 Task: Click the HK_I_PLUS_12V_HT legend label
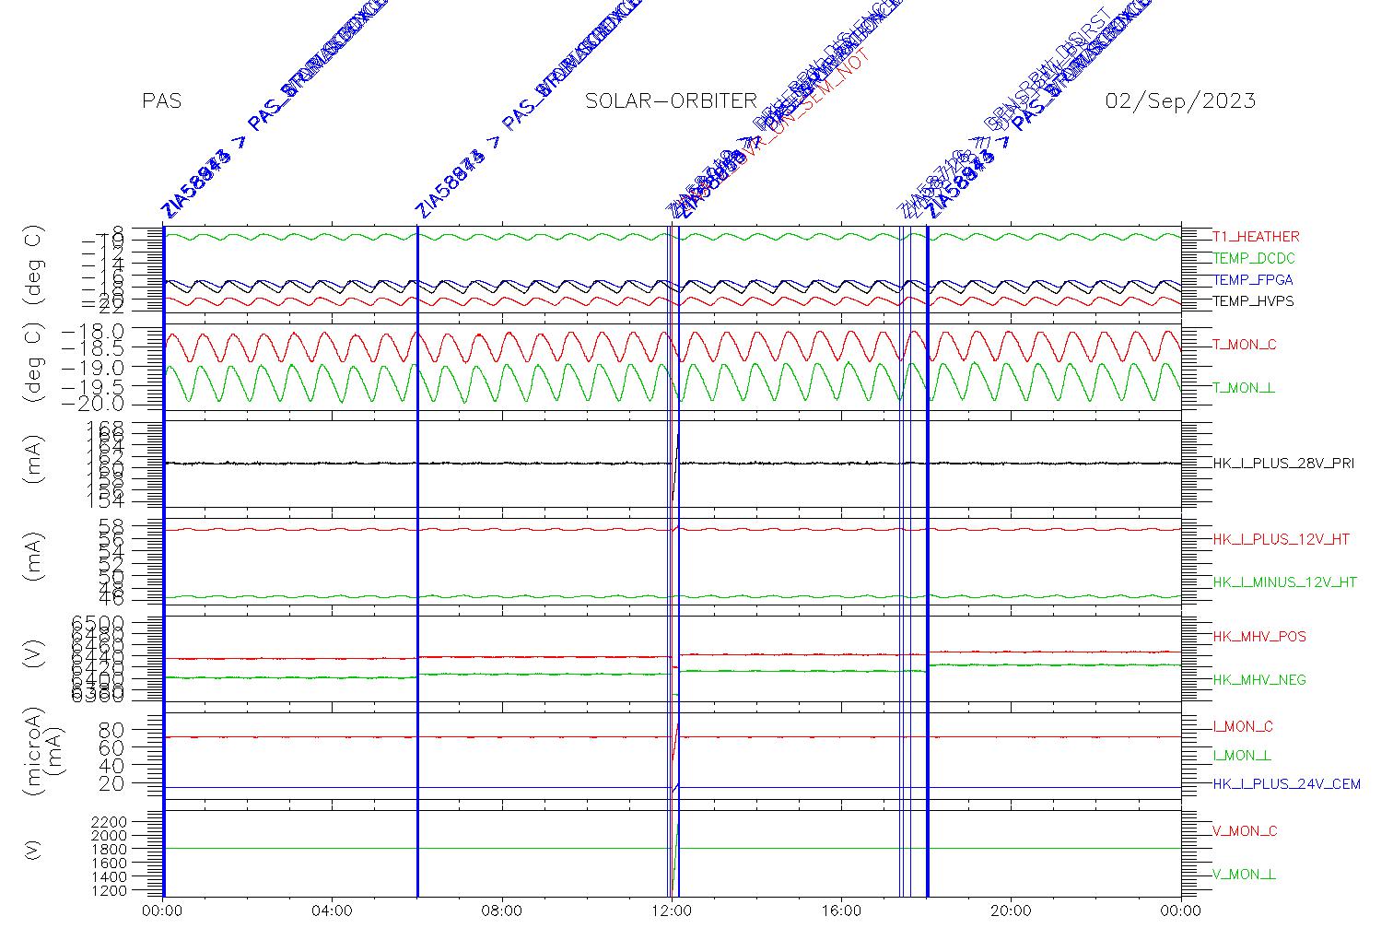1282,539
